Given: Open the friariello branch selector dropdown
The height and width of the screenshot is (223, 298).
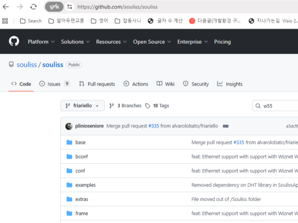Looking at the screenshot, I should pos(82,106).
